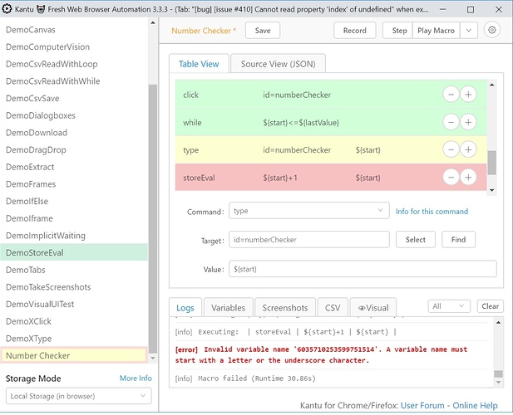Add a command after the while row
Image resolution: width=513 pixels, height=415 pixels.
468,123
